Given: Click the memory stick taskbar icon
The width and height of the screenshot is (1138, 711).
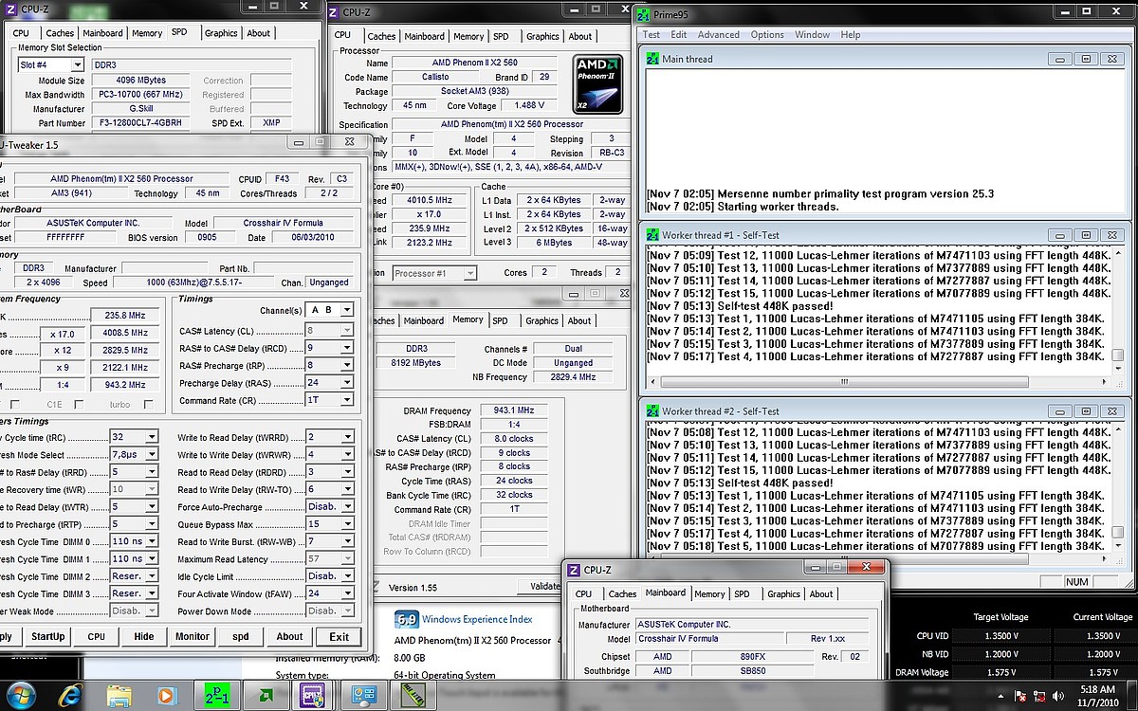Looking at the screenshot, I should click(412, 697).
